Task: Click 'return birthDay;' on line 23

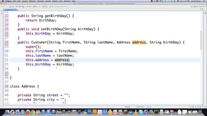Action: pos(41,20)
